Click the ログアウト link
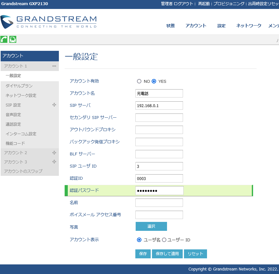279x274 pixels. click(x=183, y=4)
